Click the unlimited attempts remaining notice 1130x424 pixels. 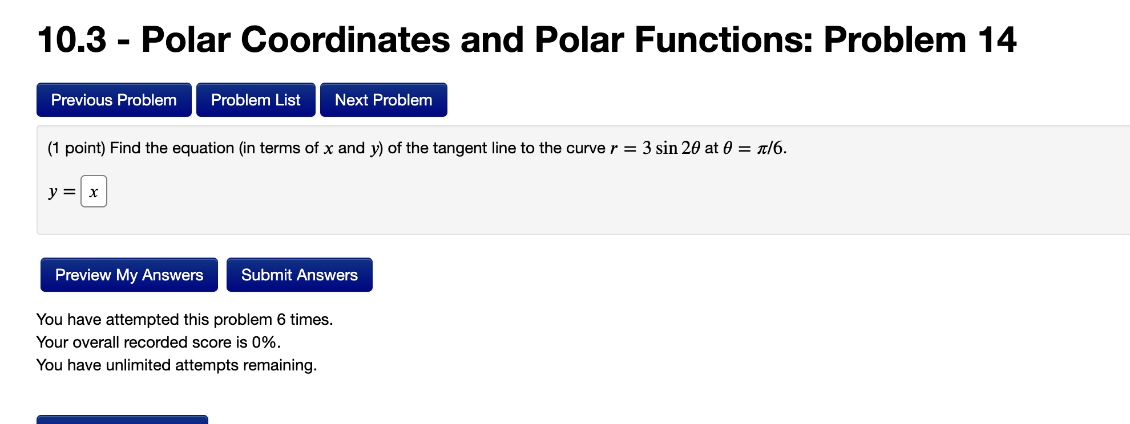coord(177,365)
